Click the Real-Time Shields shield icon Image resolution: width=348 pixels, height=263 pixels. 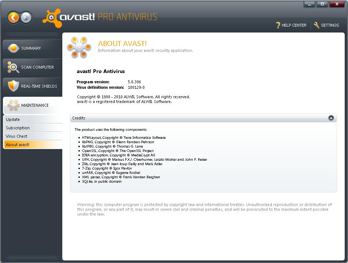click(x=13, y=86)
